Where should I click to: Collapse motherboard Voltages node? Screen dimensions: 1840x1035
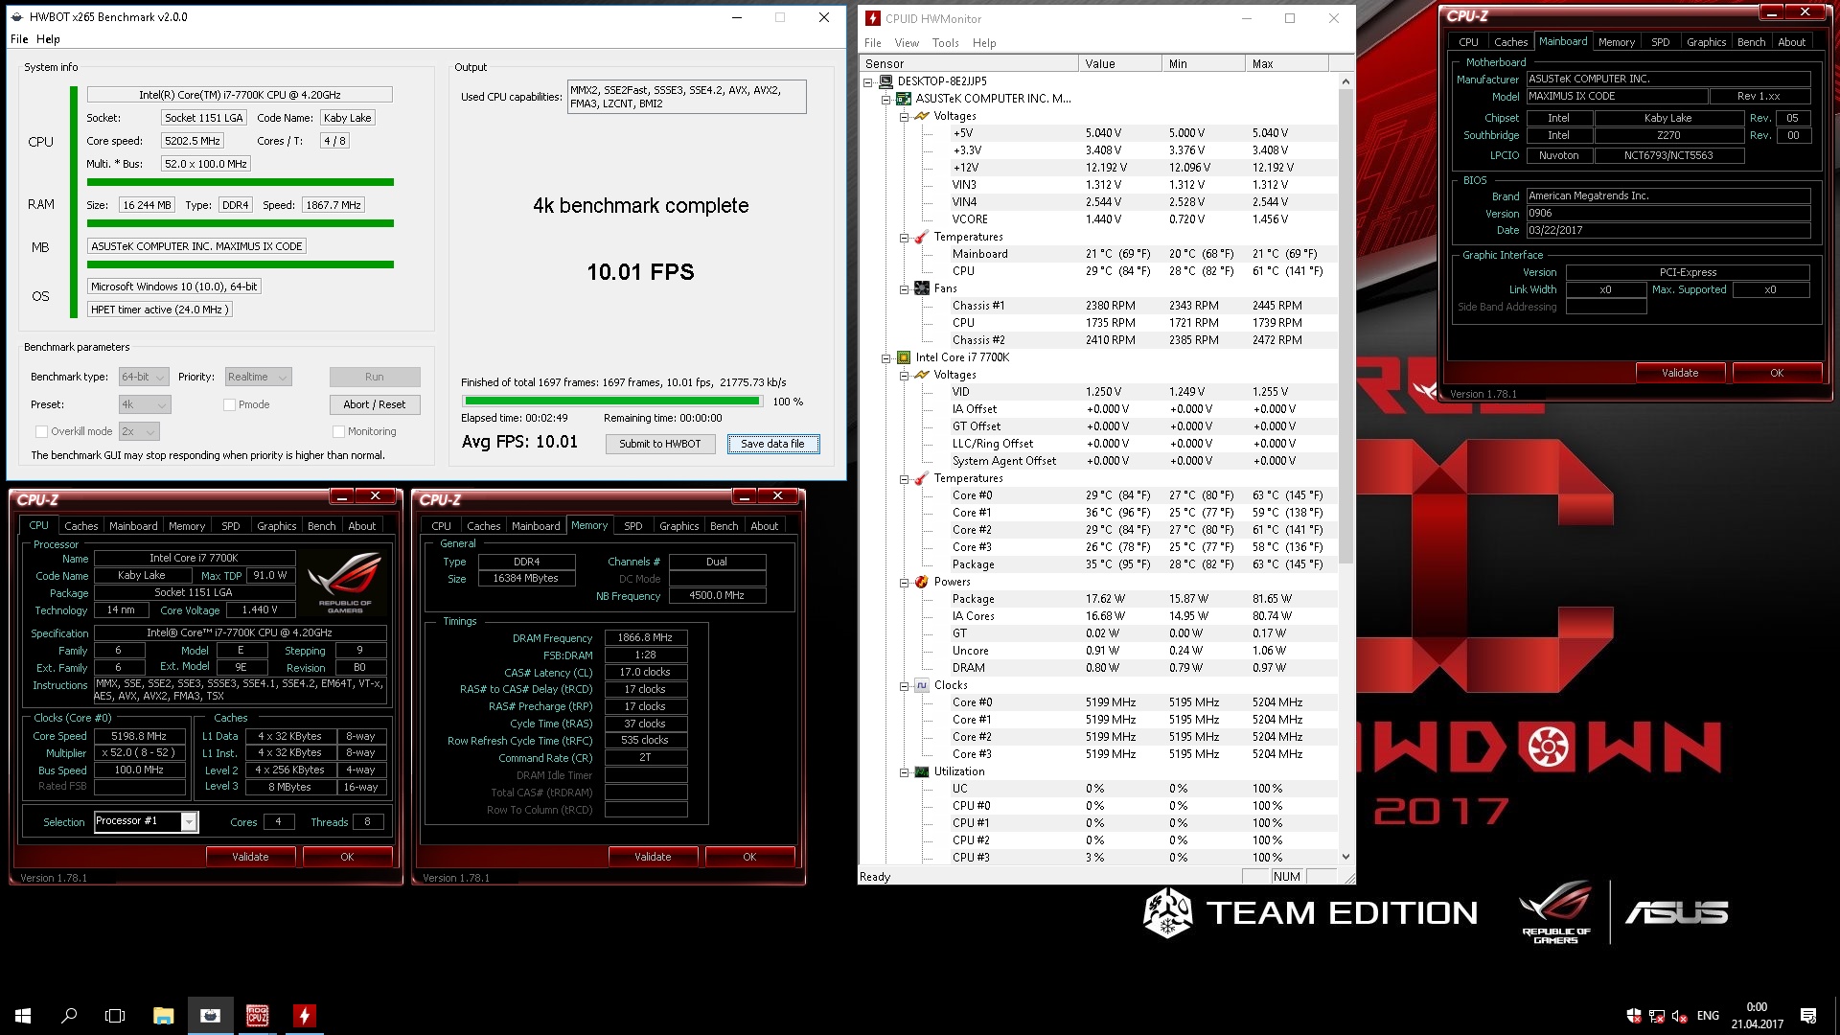[x=904, y=116]
